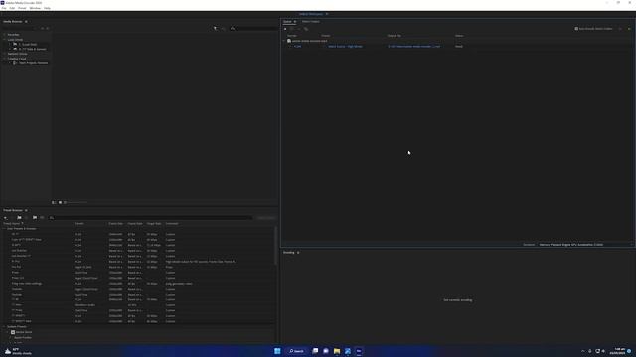Collapse the Local Drives tree node
The image size is (636, 357).
click(x=4, y=40)
